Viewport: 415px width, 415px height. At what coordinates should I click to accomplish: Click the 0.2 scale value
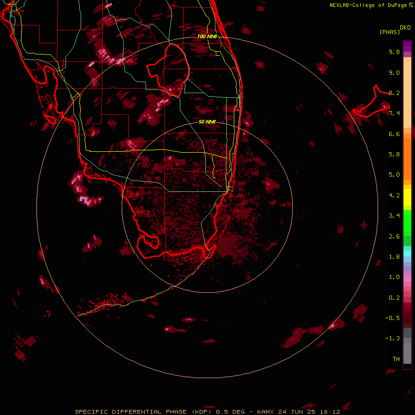pos(394,298)
